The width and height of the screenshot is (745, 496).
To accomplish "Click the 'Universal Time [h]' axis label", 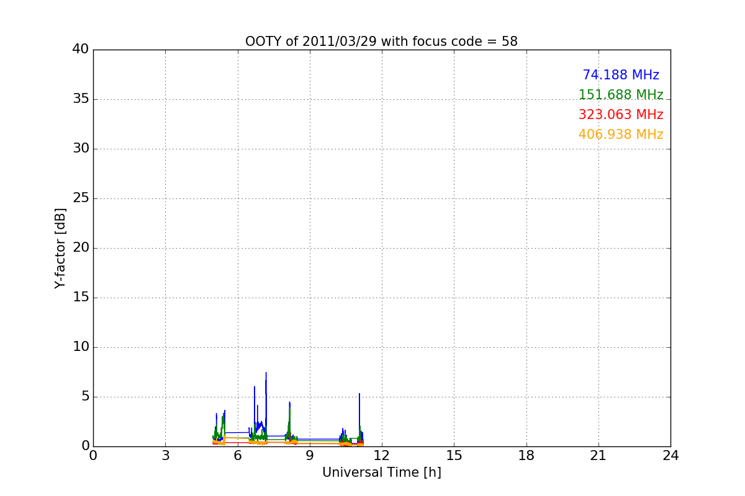I will point(381,472).
